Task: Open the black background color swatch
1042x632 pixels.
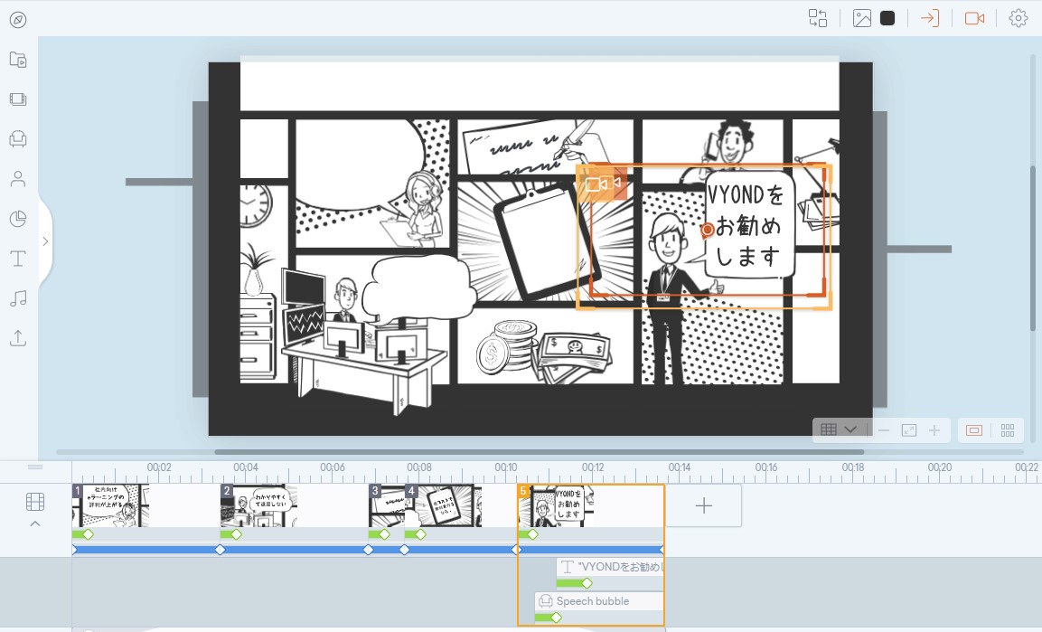Action: (887, 18)
